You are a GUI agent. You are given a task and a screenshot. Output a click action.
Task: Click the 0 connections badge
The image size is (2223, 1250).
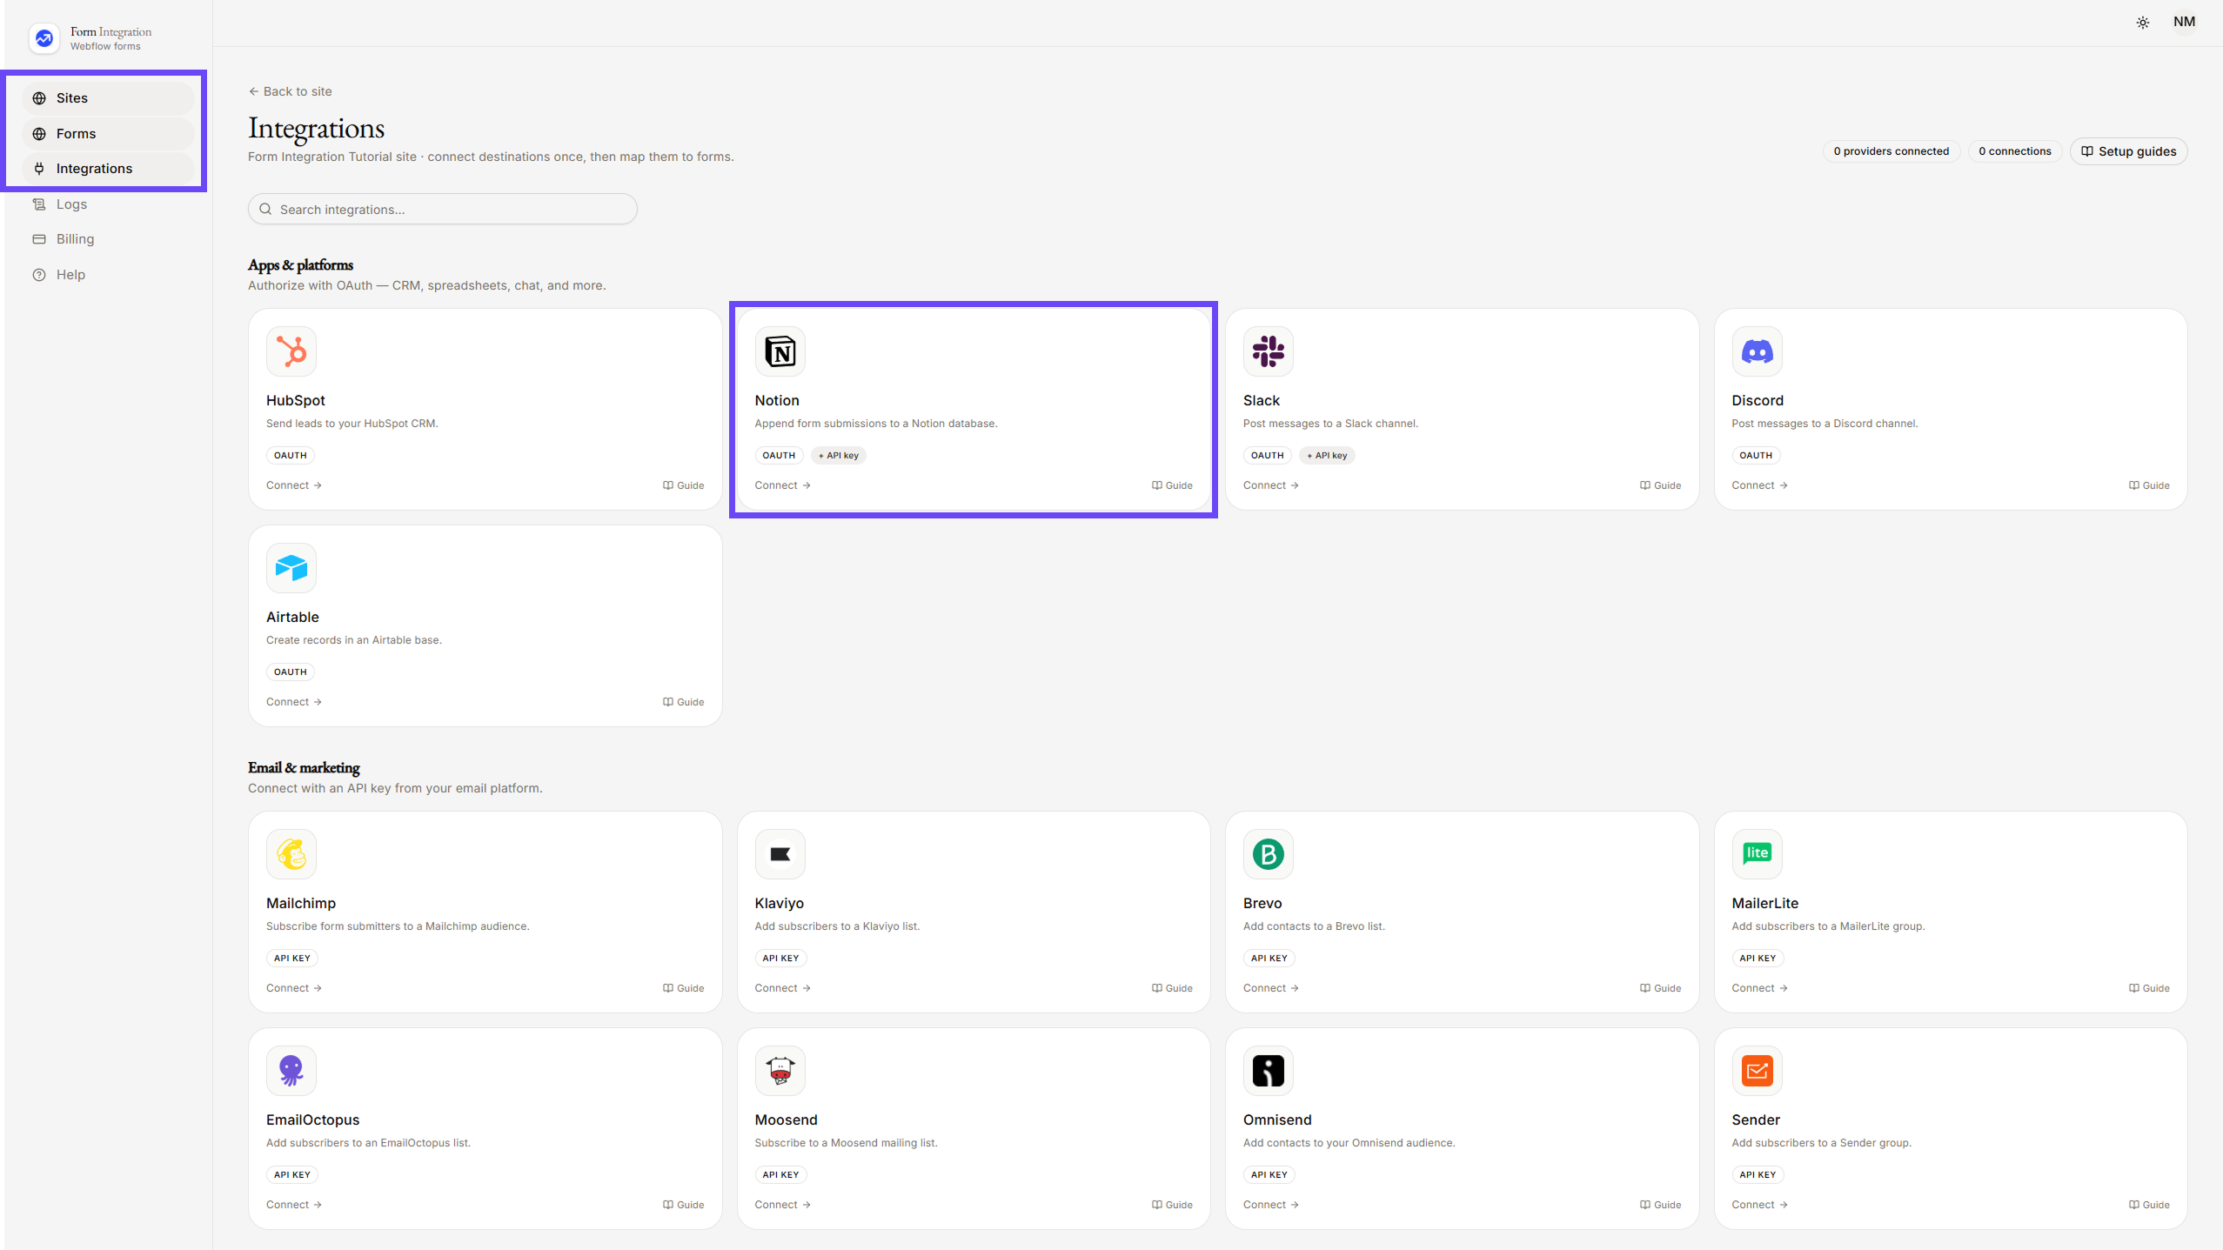coord(2014,151)
